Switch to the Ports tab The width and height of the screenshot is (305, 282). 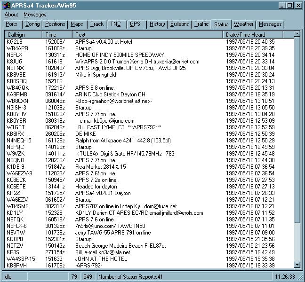tap(12, 24)
